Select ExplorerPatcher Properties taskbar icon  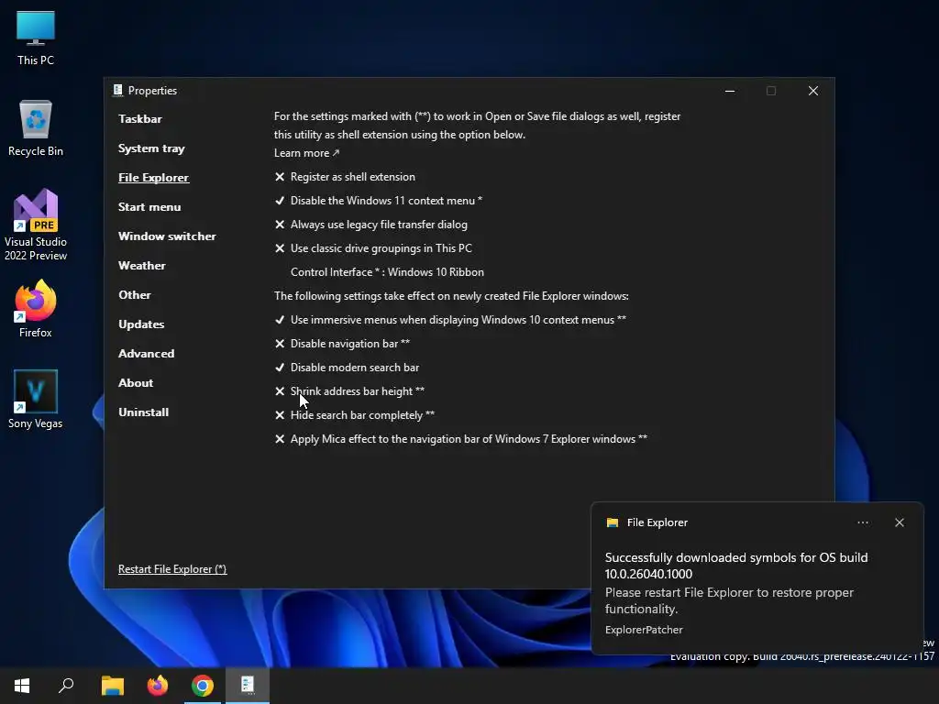click(248, 686)
